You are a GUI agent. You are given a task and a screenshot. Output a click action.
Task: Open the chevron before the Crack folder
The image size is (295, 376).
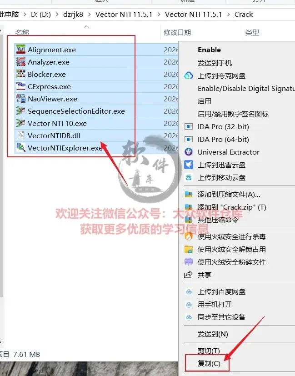pos(228,15)
